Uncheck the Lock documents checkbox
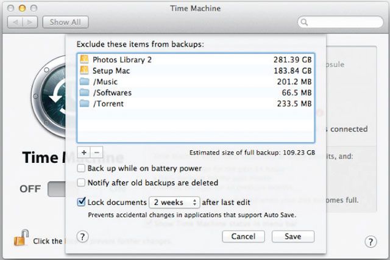This screenshot has width=390, height=260. (x=81, y=202)
